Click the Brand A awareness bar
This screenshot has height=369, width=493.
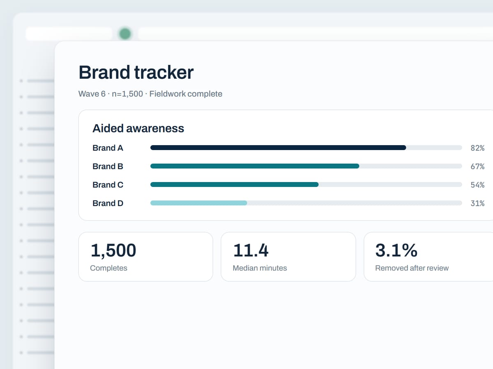(x=306, y=148)
